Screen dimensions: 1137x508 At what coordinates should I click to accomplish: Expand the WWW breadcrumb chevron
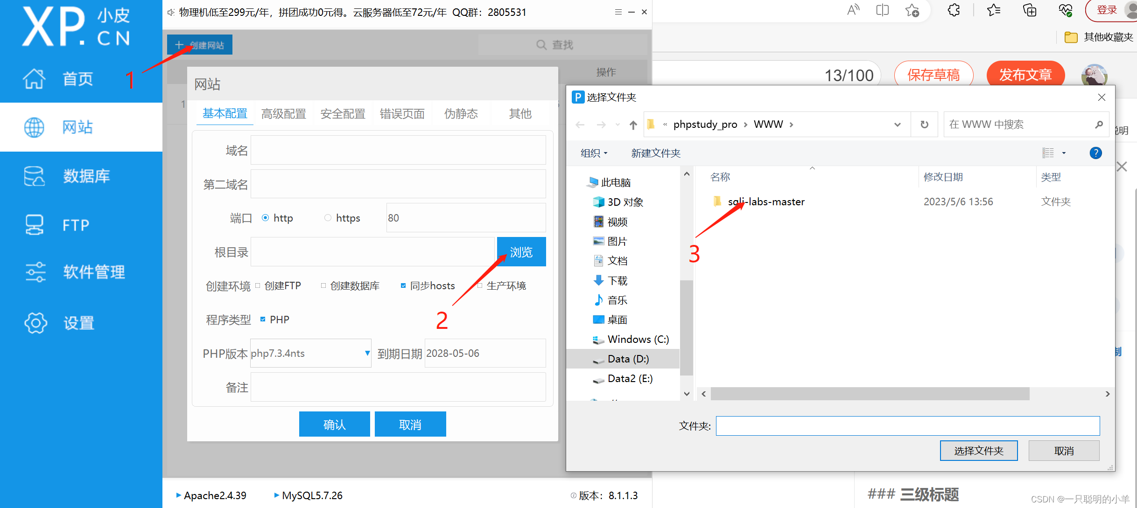791,125
